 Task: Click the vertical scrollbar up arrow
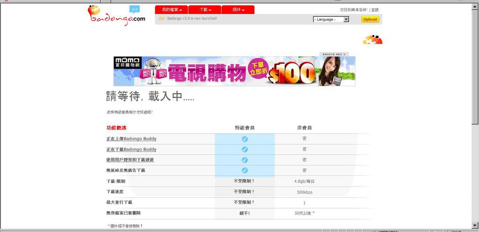pyautogui.click(x=475, y=6)
